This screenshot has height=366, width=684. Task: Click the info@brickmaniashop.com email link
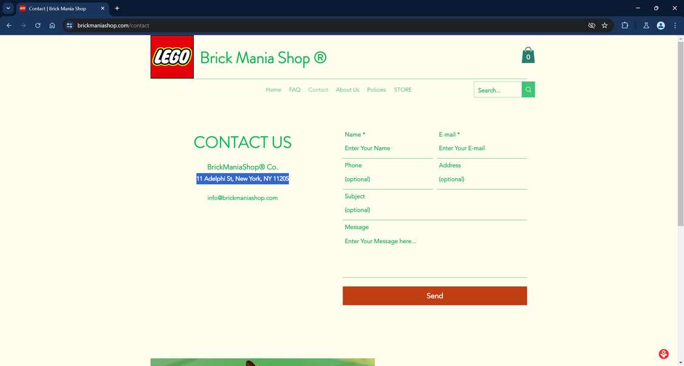click(242, 198)
